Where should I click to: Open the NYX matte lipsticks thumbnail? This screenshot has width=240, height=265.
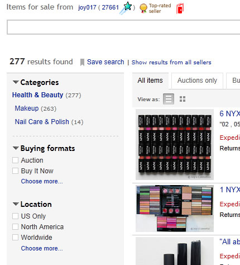click(175, 144)
